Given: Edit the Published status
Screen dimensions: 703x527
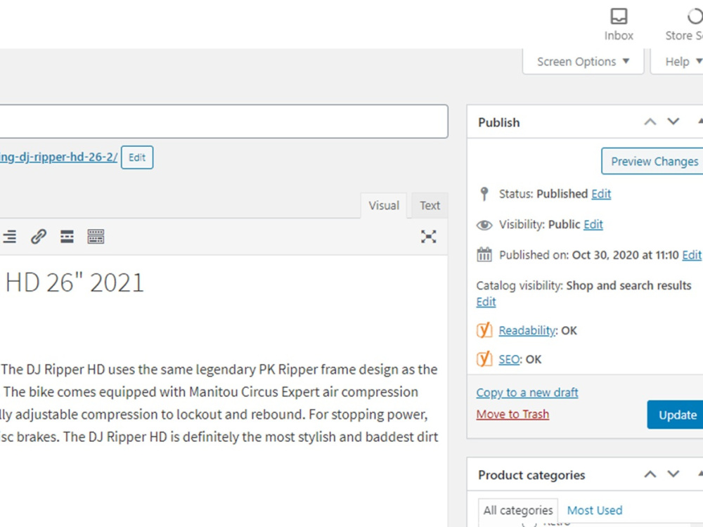Looking at the screenshot, I should (601, 194).
